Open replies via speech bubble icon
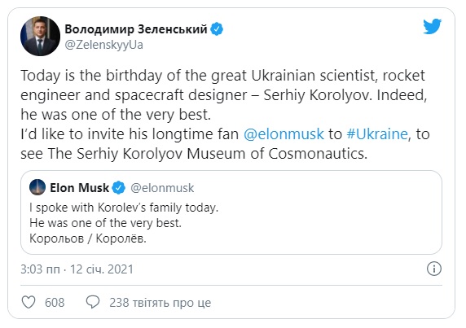Viewport: 466px width, 328px height. (x=93, y=302)
